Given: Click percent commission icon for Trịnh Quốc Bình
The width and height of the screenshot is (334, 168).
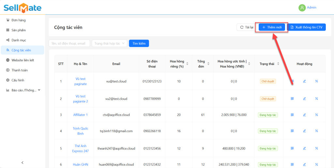Looking at the screenshot, I should [316, 131].
